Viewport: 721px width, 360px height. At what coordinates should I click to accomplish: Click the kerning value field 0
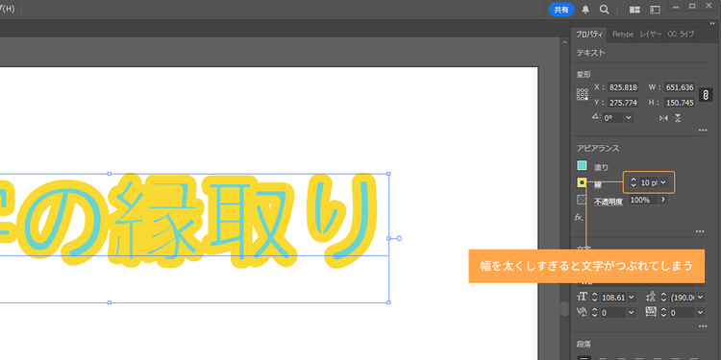[613, 313]
